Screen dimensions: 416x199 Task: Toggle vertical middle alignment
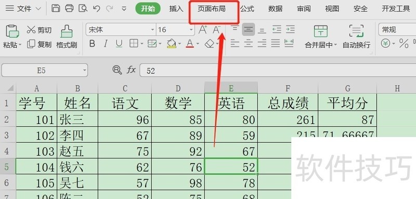pyautogui.click(x=249, y=30)
